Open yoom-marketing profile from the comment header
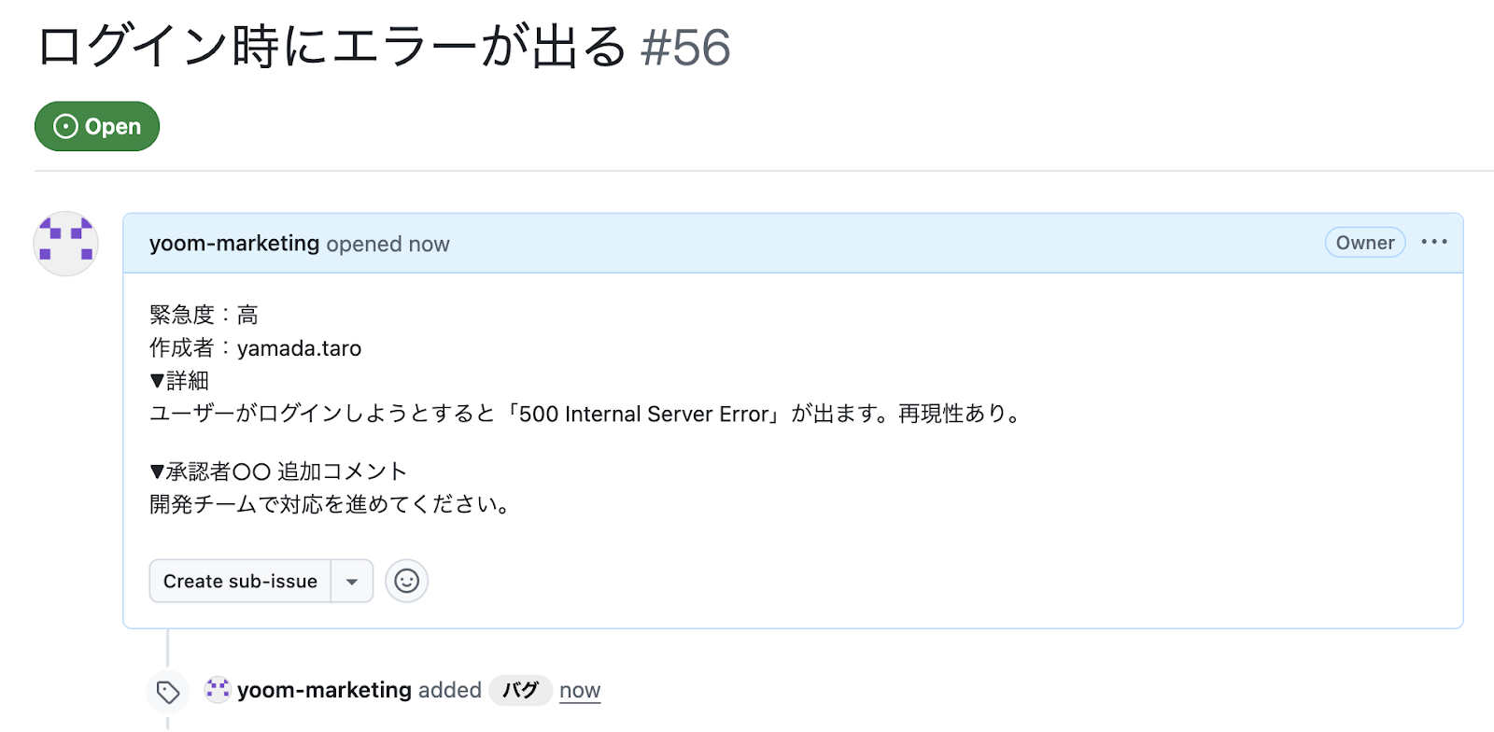 pos(234,244)
